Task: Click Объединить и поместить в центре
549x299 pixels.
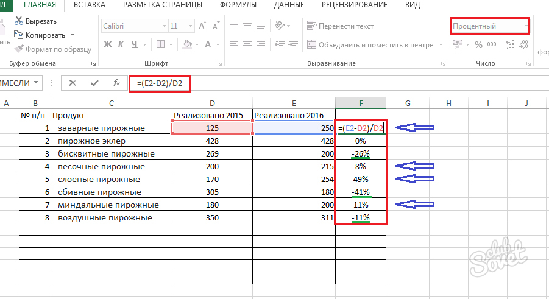Action: click(371, 44)
